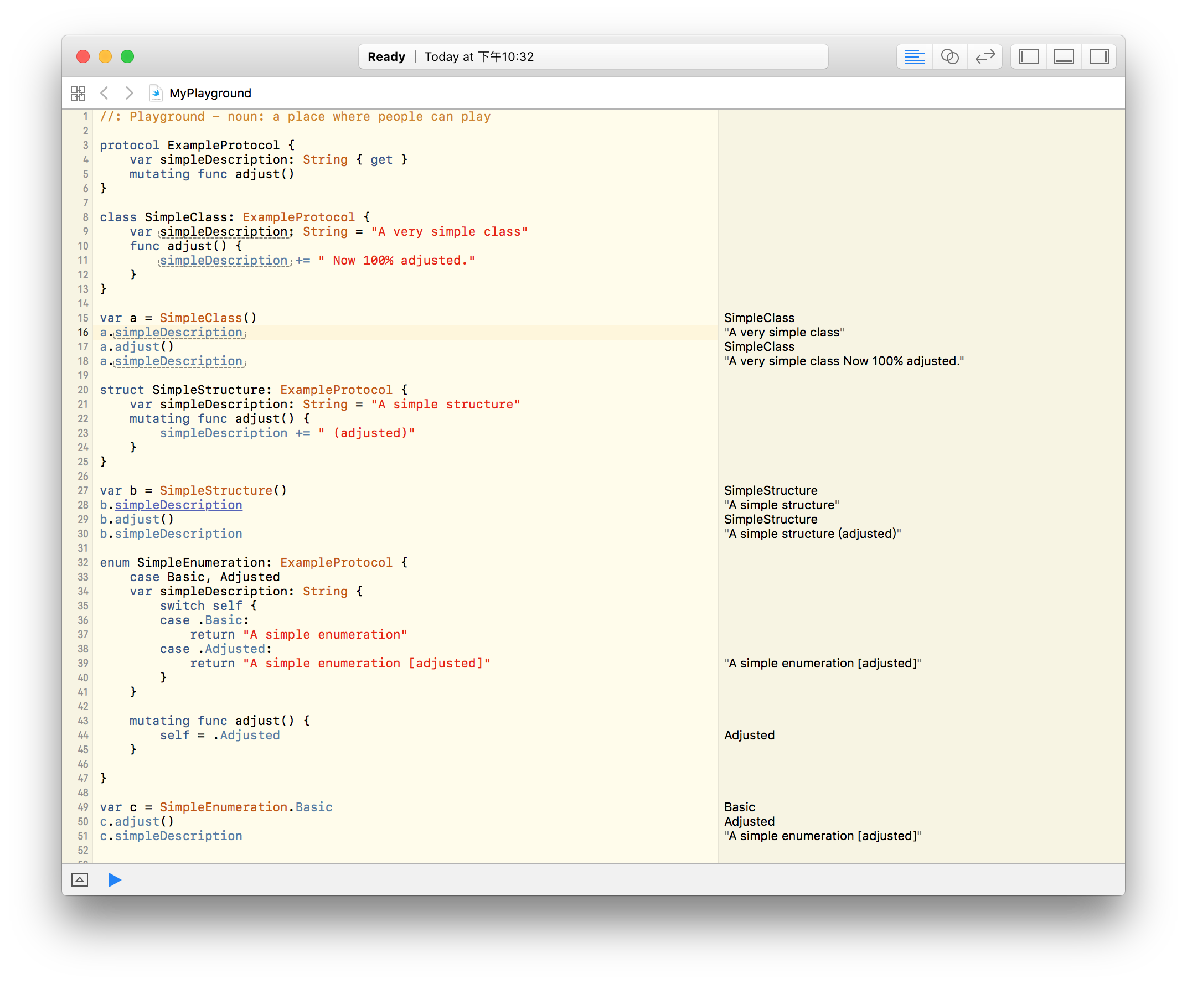This screenshot has height=984, width=1187.
Task: Show the debug area with bottom-left button
Action: pyautogui.click(x=80, y=879)
